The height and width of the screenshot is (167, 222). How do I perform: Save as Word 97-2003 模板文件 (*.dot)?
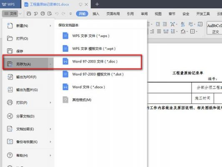(100, 74)
